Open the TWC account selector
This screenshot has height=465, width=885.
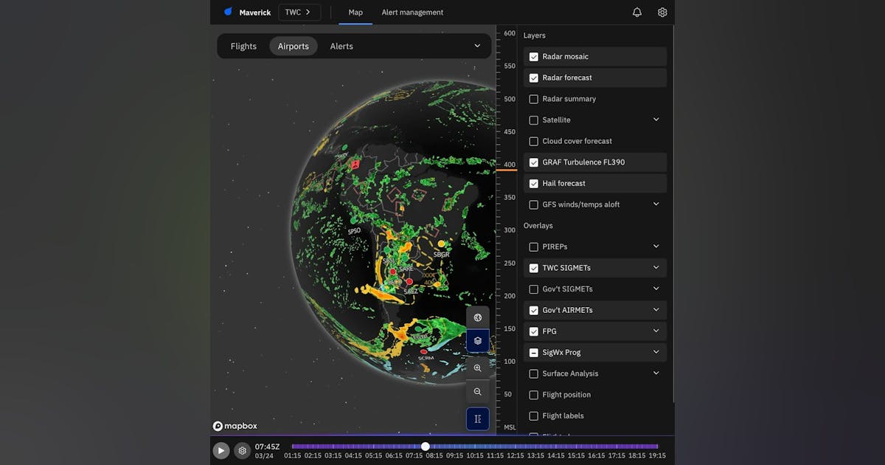coord(299,13)
